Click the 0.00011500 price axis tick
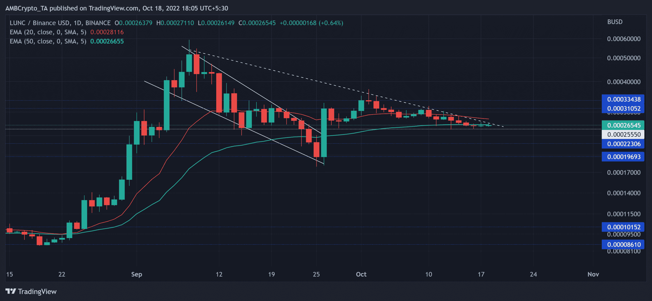This screenshot has height=301, width=652. [x=624, y=214]
